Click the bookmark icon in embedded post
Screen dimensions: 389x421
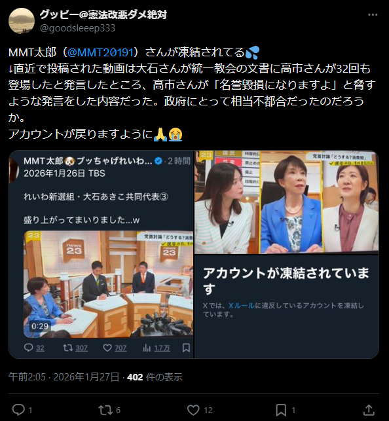coord(186,348)
